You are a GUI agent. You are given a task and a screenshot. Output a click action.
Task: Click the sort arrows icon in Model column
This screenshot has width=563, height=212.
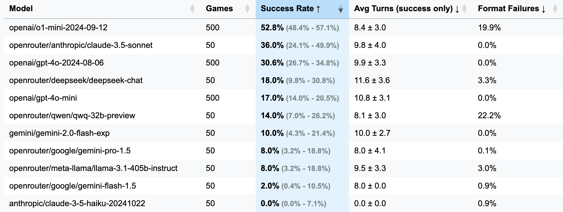(x=192, y=9)
